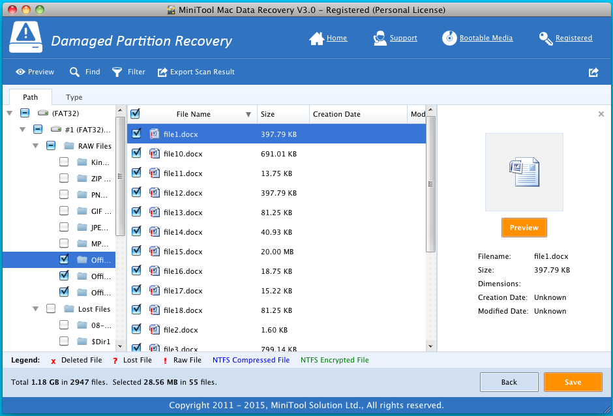Screen dimensions: 613x416
Task: Click the ZIP folder icon in tree
Action: pyautogui.click(x=82, y=178)
